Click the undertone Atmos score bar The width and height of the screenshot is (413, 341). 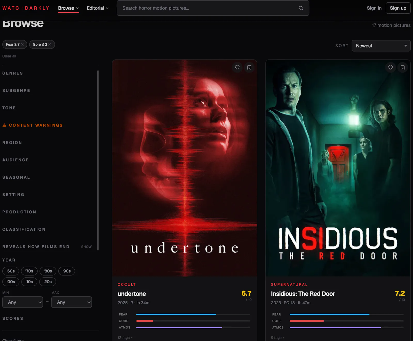[x=193, y=328]
